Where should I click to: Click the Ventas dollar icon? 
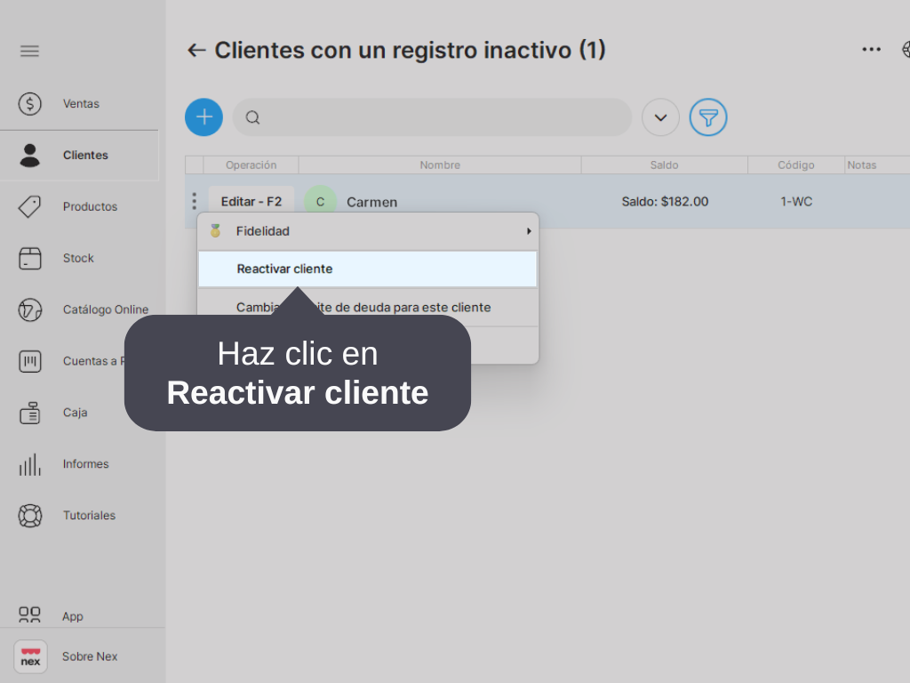coord(29,104)
